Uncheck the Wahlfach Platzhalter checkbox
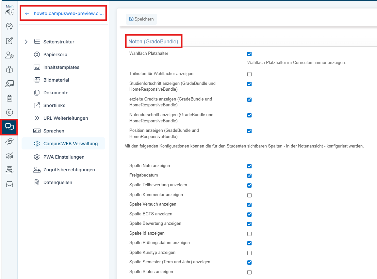This screenshot has height=279, width=377. 249,54
